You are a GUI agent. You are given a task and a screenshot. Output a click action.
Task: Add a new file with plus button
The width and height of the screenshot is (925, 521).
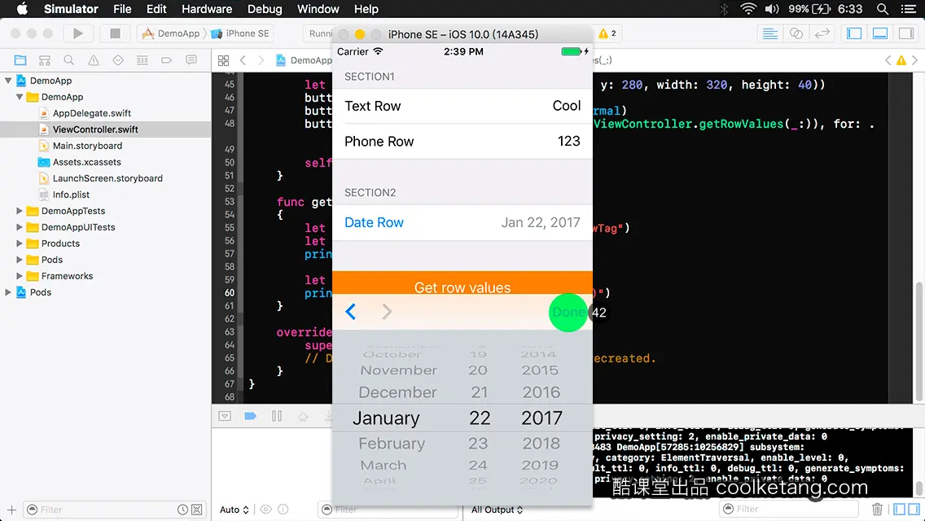[11, 510]
